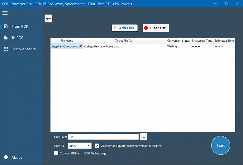The height and width of the screenshot is (165, 243).
Task: Click the From PDF document icon
Action: point(6,26)
